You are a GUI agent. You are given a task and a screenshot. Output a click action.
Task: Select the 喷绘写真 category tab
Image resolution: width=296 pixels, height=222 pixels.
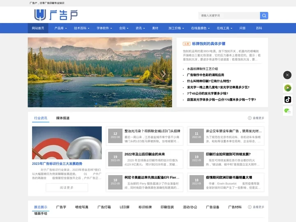82,207
